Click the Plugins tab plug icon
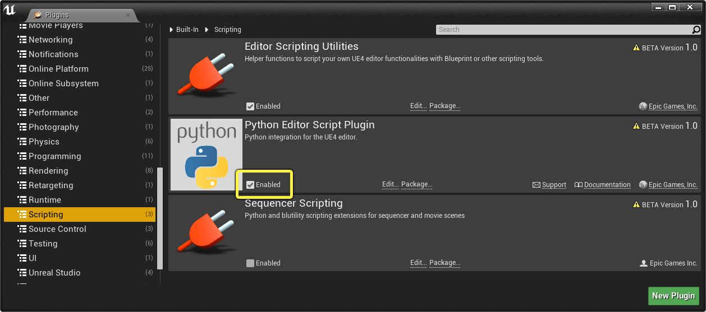 tap(38, 15)
